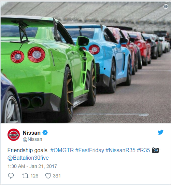Screen dimensions: 171x185
Task: Reply using the speech bubble icon
Action: click(x=11, y=176)
